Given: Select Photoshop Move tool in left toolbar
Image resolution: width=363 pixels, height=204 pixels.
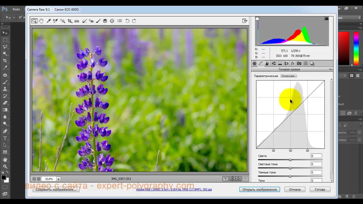Looking at the screenshot, I should click(x=5, y=33).
